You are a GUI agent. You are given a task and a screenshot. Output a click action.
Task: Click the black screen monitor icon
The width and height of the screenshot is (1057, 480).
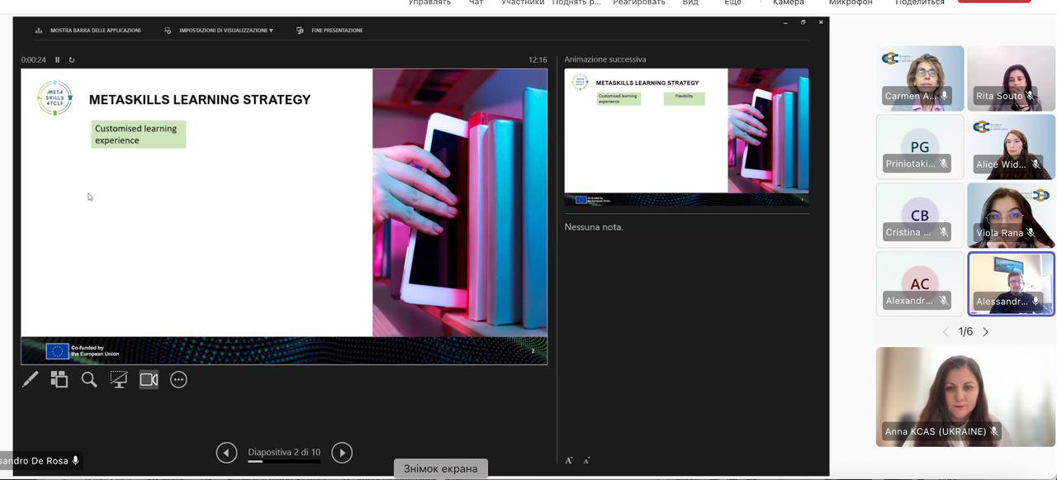[119, 380]
